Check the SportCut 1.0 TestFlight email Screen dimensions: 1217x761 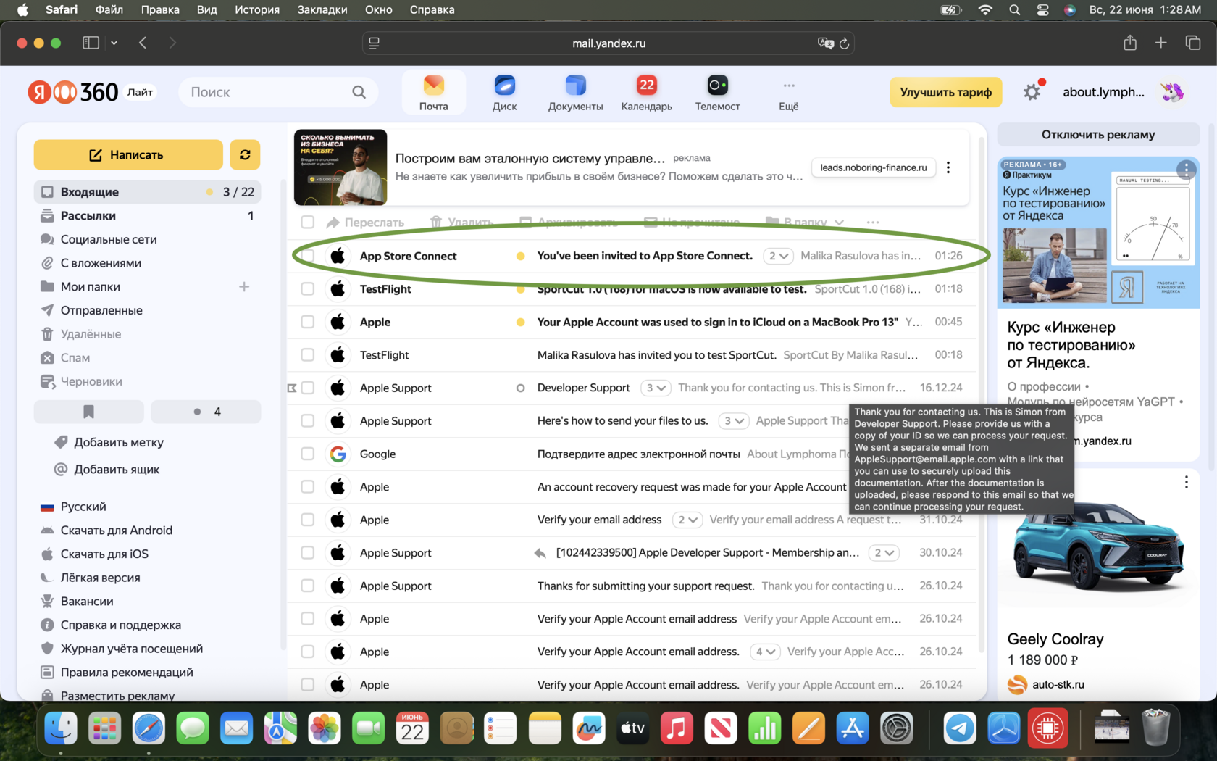pos(307,289)
